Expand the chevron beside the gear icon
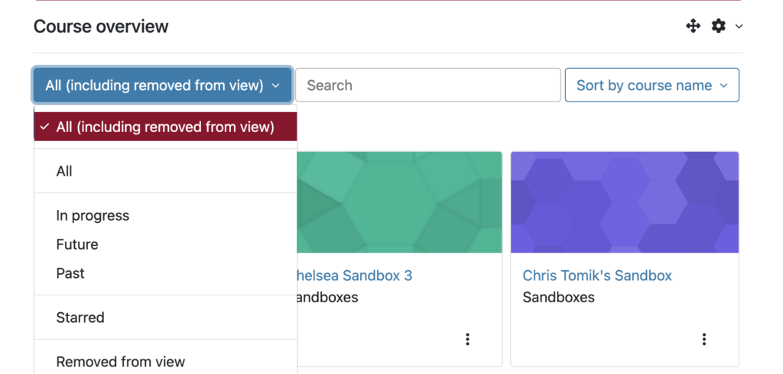 pos(739,27)
